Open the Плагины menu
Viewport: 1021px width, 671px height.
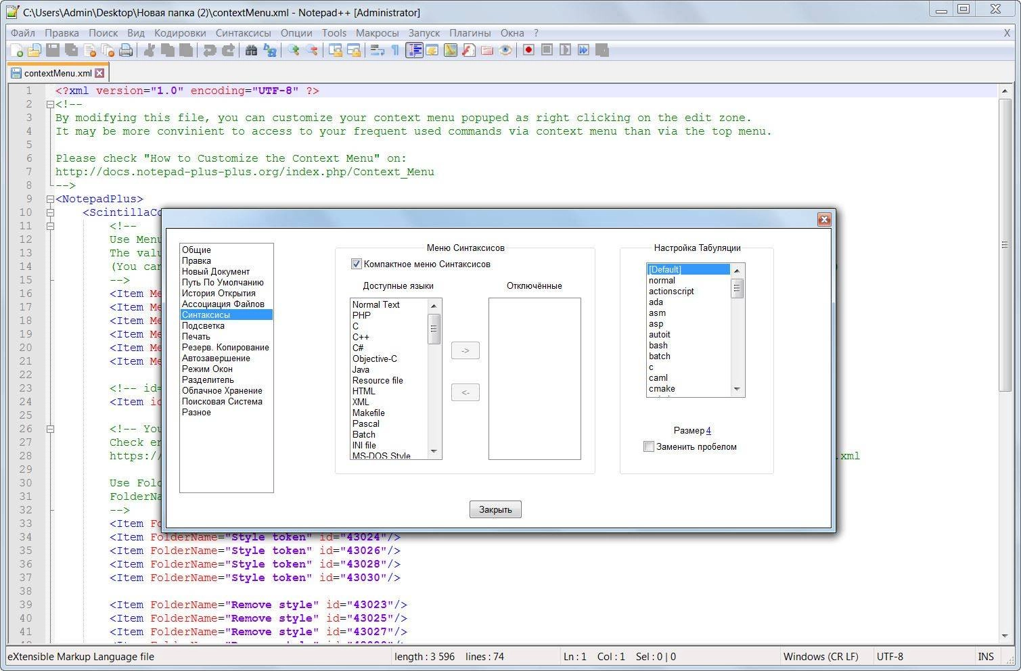(x=470, y=32)
